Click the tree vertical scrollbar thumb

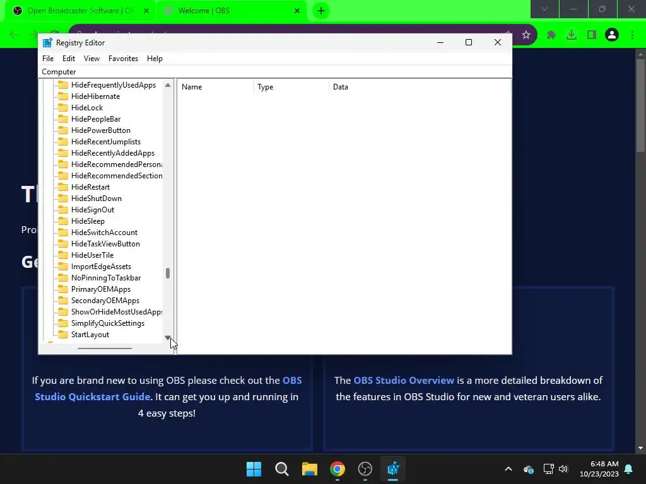pyautogui.click(x=168, y=274)
